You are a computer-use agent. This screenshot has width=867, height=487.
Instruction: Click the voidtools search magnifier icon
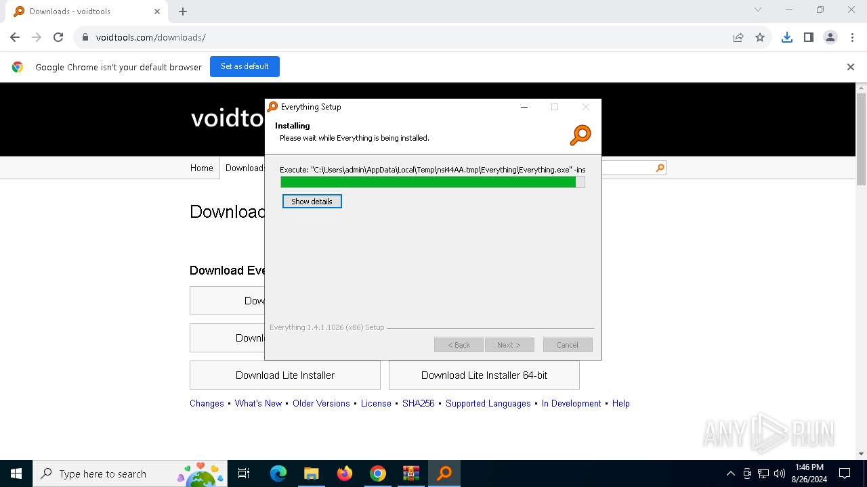[x=660, y=168]
